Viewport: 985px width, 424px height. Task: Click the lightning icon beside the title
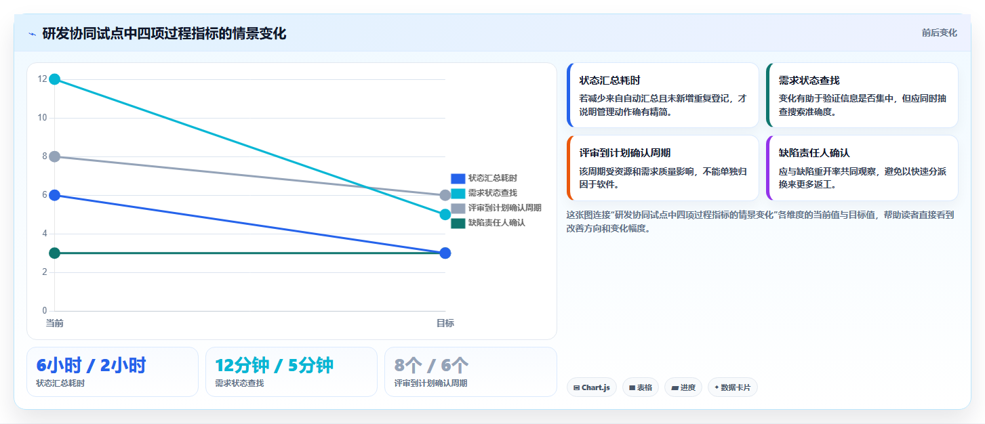(x=32, y=34)
